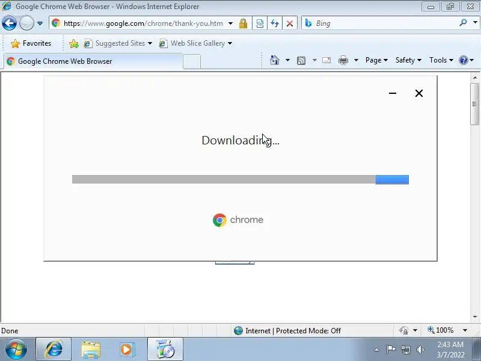This screenshot has width=481, height=361.
Task: Click the zoom level 100% button
Action: coord(441,330)
